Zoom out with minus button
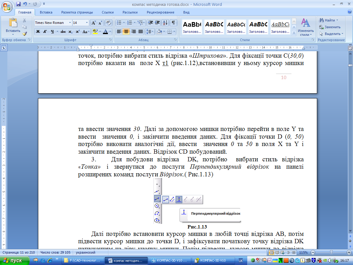Screen dimensions: 353x265 coord(313,252)
